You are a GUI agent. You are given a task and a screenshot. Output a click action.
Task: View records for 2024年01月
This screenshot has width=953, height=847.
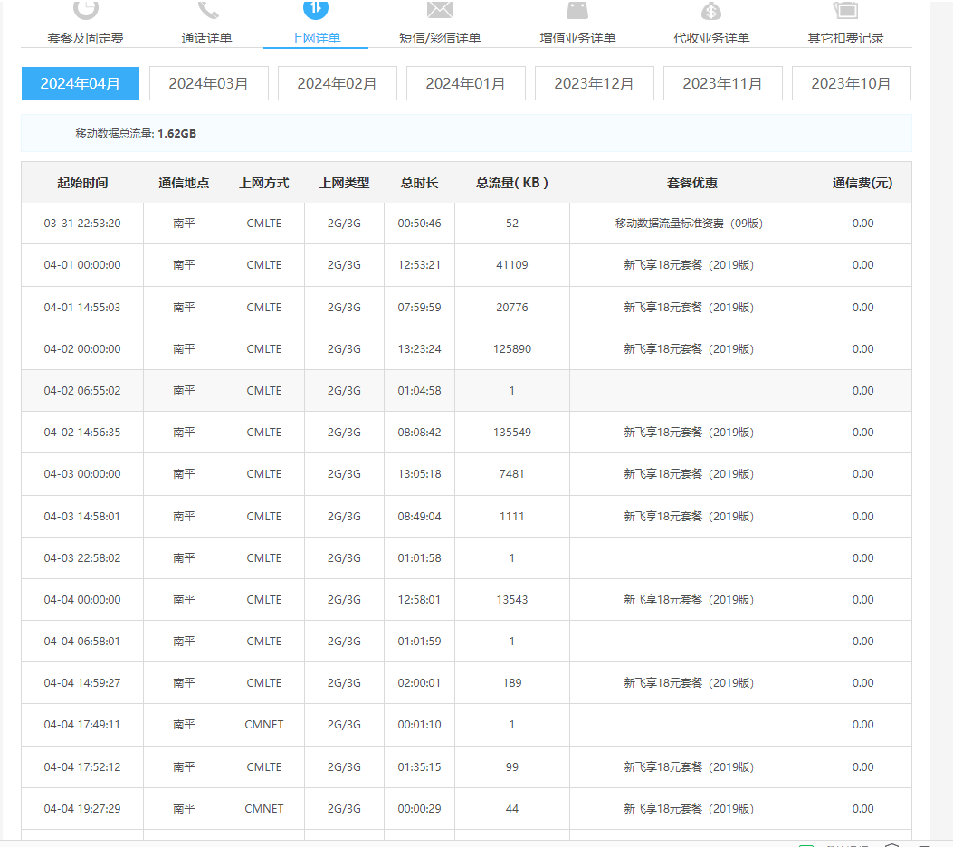coord(465,83)
